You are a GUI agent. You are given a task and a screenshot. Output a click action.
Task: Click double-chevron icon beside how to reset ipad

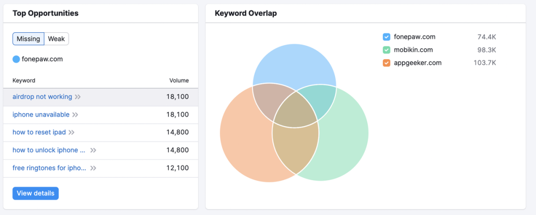pos(71,133)
